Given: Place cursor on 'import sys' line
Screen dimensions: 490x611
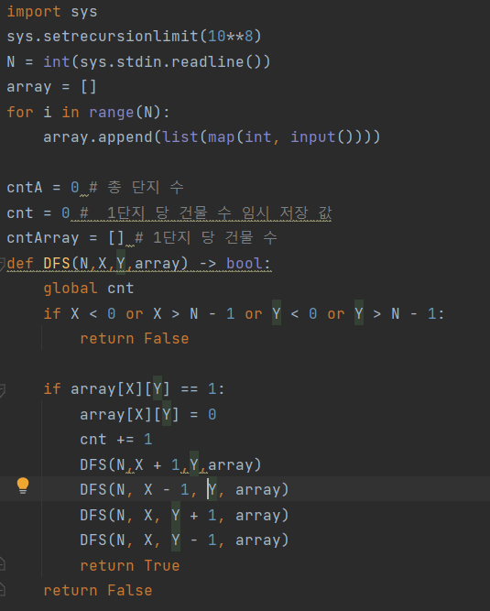Looking at the screenshot, I should coord(52,12).
